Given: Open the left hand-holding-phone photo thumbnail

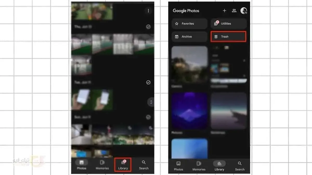Looking at the screenshot, I should (x=81, y=100).
